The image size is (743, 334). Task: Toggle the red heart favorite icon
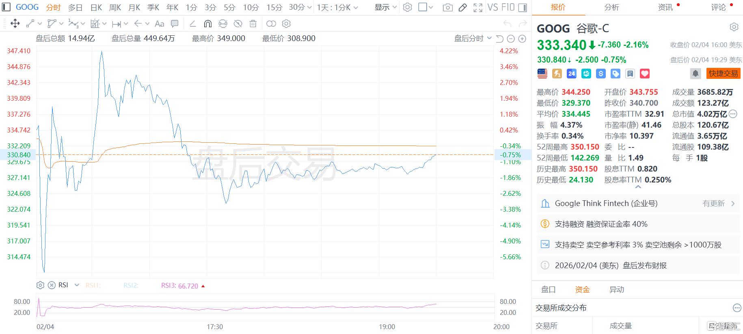click(x=645, y=74)
